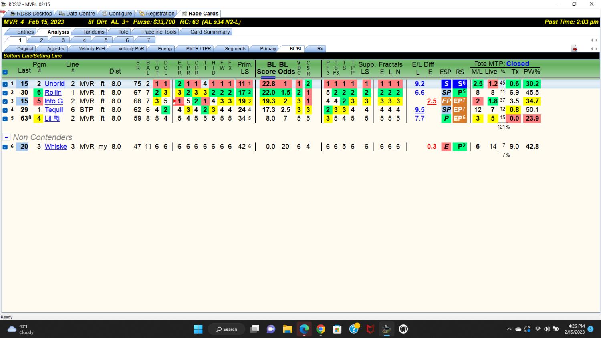Open horse link Whiske
601x338 pixels.
[56, 146]
